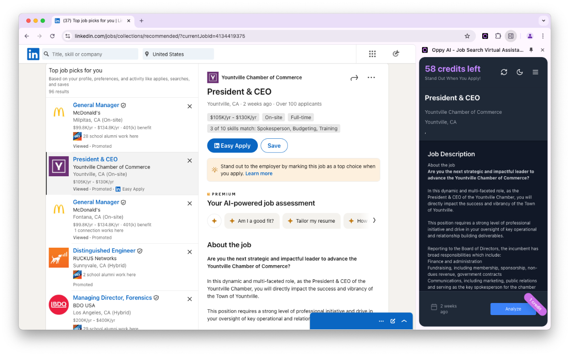Open the LinkedIn apps grid icon

[x=372, y=54]
